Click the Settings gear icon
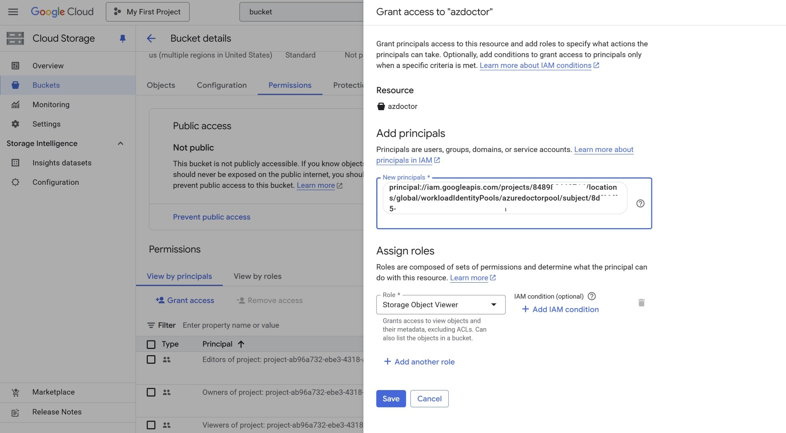 click(x=16, y=124)
